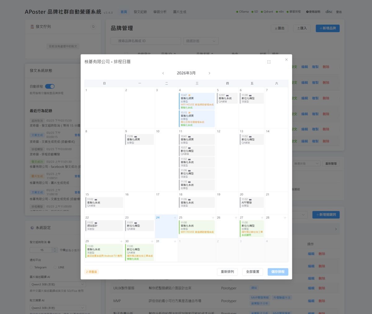Add a schedule on March 29

click(121, 241)
